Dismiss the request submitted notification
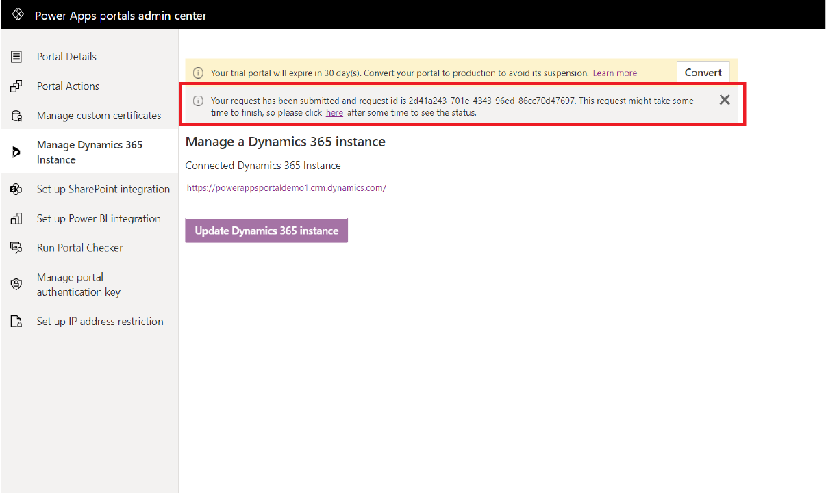826x494 pixels. 725,100
